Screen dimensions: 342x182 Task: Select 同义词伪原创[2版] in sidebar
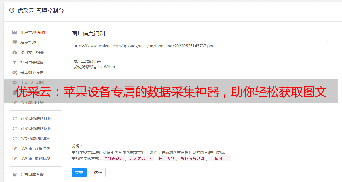pyautogui.click(x=37, y=128)
